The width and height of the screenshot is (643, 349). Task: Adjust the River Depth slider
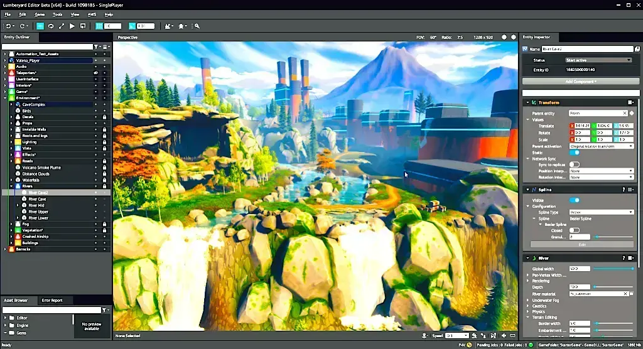pos(613,287)
